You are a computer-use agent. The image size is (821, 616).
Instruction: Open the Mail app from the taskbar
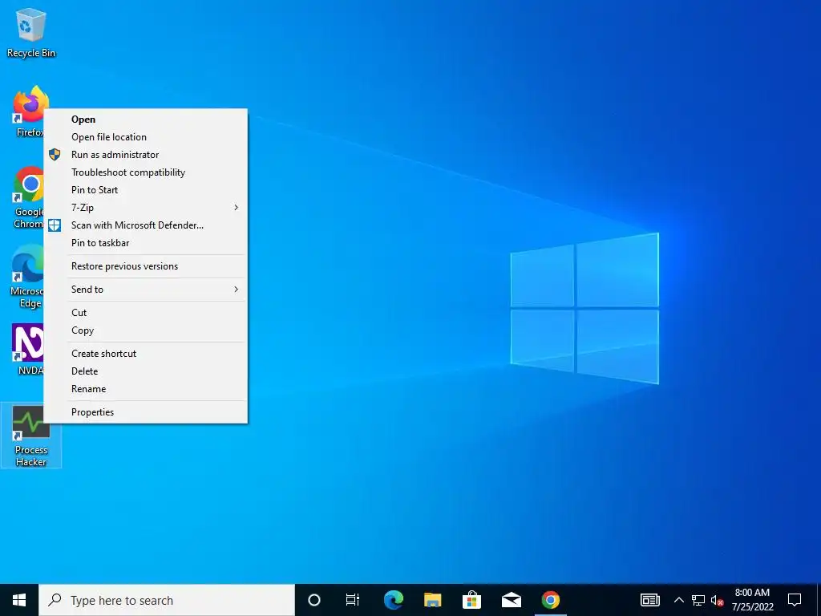pos(511,600)
